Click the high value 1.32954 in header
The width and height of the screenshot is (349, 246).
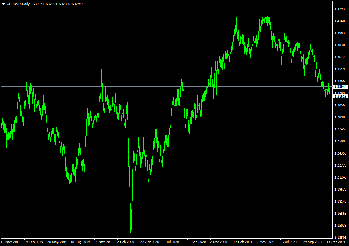click(x=51, y=4)
